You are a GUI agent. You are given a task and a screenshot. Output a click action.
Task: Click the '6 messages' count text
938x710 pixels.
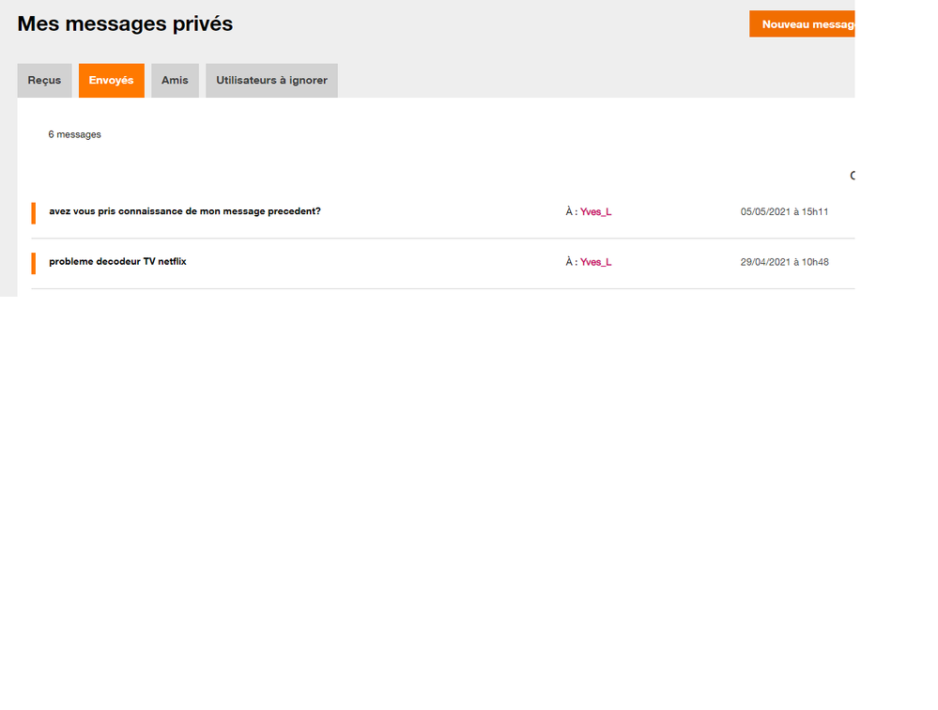(x=75, y=135)
